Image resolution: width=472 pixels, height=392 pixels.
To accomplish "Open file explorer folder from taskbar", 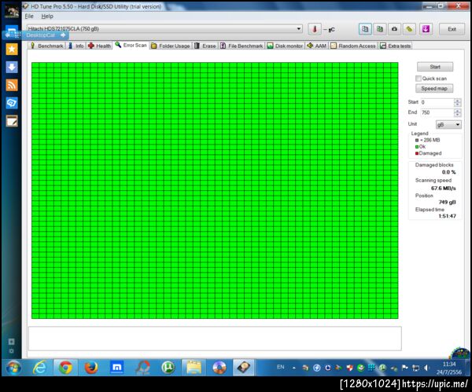I will click(x=194, y=368).
